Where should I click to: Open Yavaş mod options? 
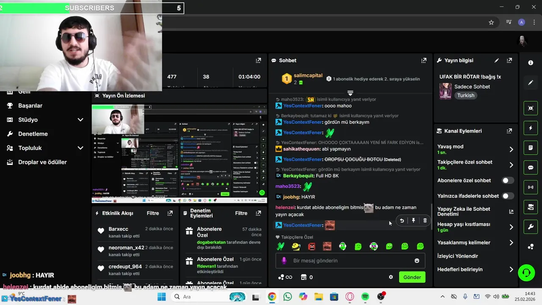tap(475, 149)
